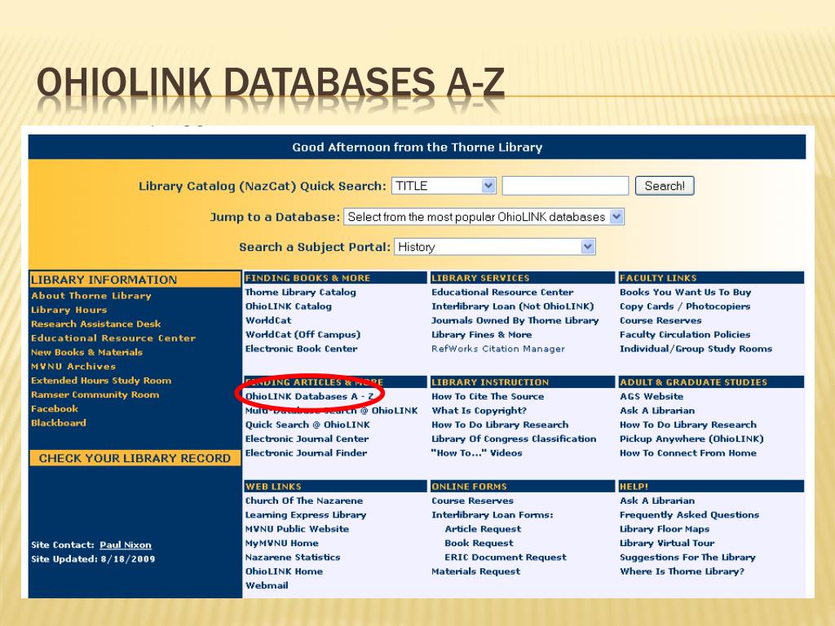Open Where Is Thorne Library? link
The image size is (835, 626).
click(682, 571)
